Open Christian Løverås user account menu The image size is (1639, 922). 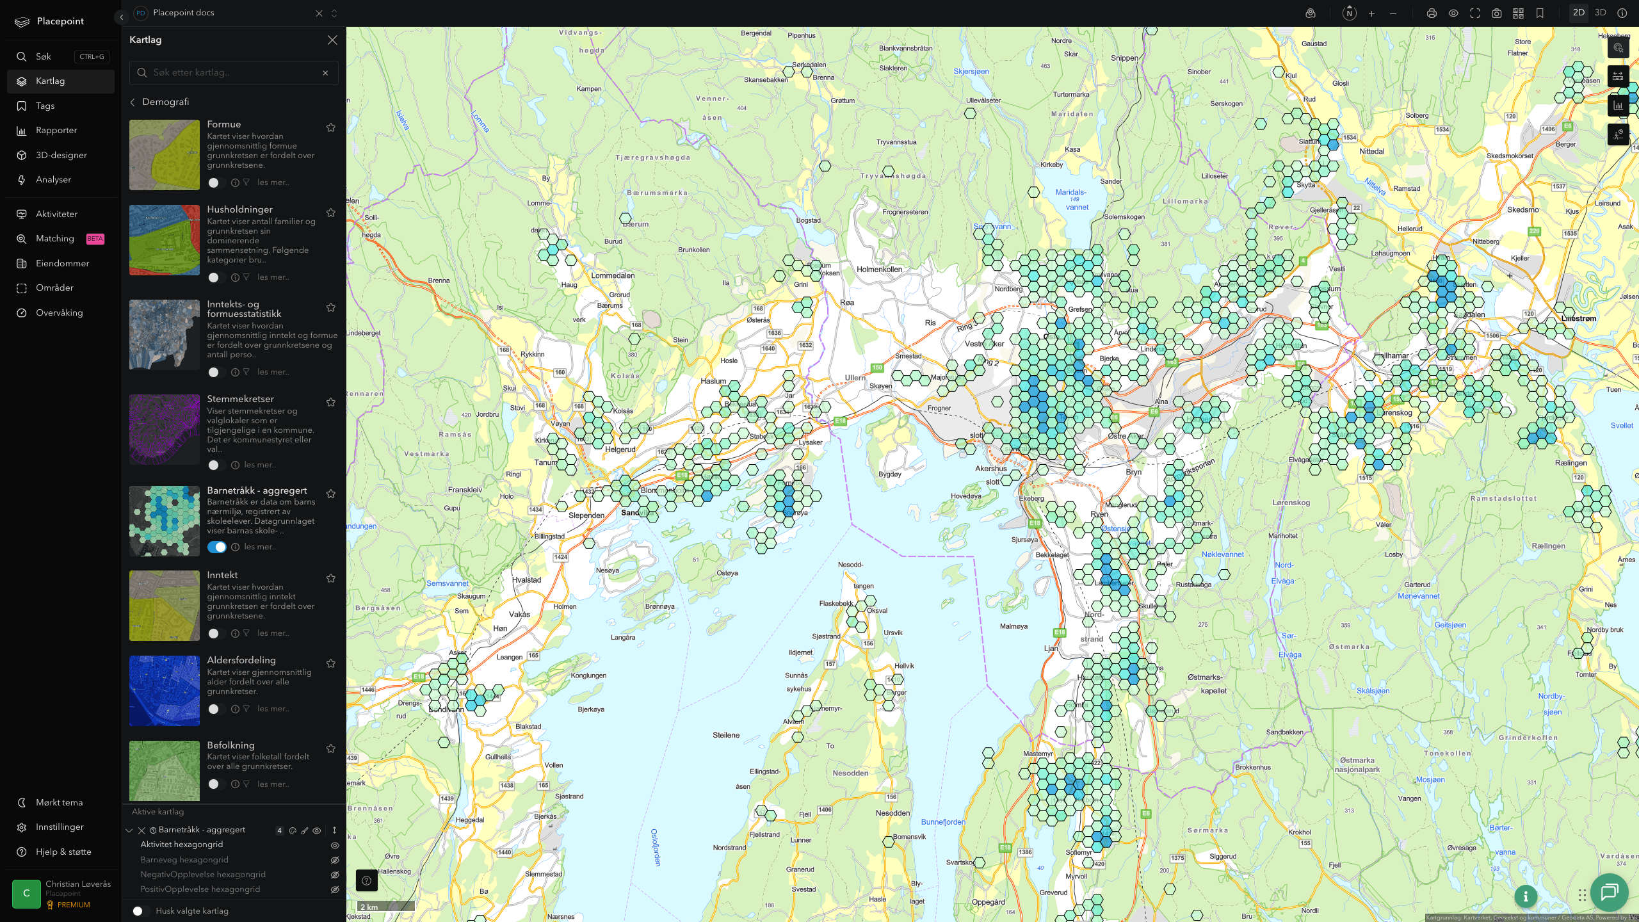point(61,894)
